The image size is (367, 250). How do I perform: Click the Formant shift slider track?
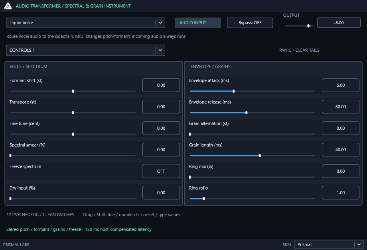(x=73, y=91)
